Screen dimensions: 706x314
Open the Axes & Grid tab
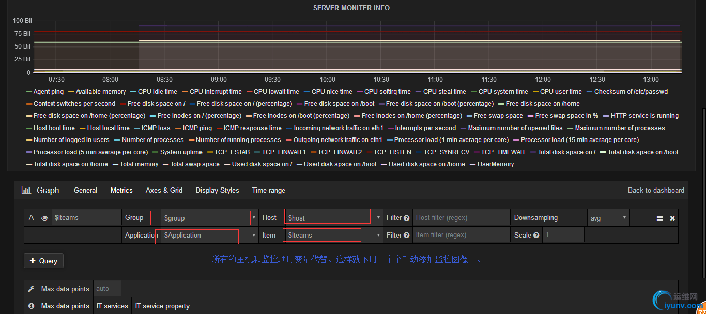(x=164, y=190)
